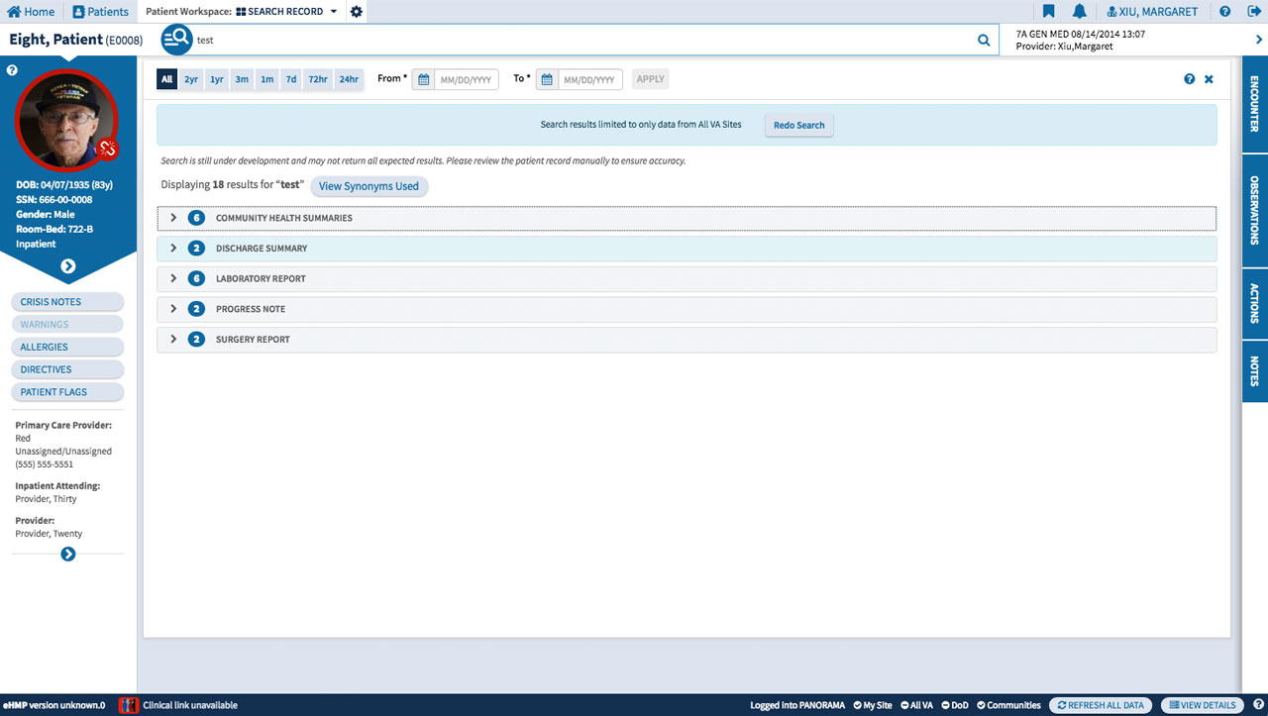Open WARNINGS

[67, 325]
